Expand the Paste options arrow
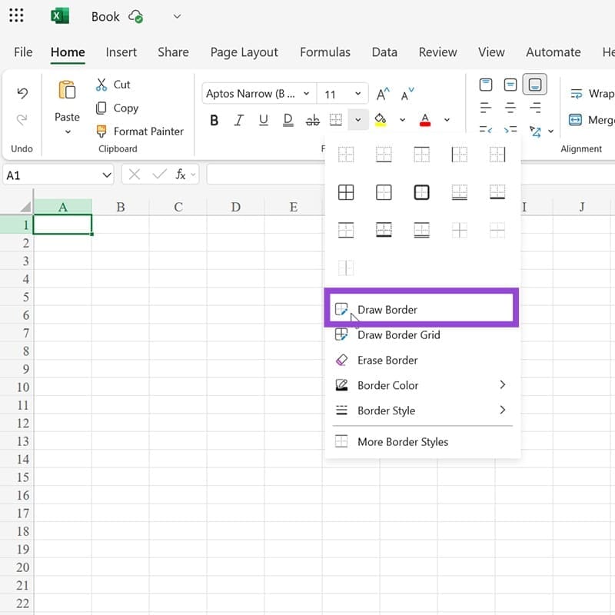Image resolution: width=615 pixels, height=615 pixels. [68, 131]
